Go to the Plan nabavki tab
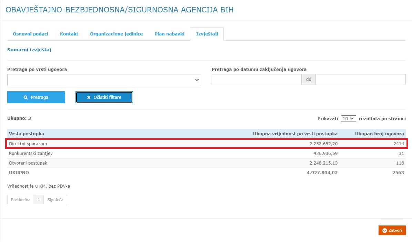Image resolution: width=412 pixels, height=242 pixels. 170,34
